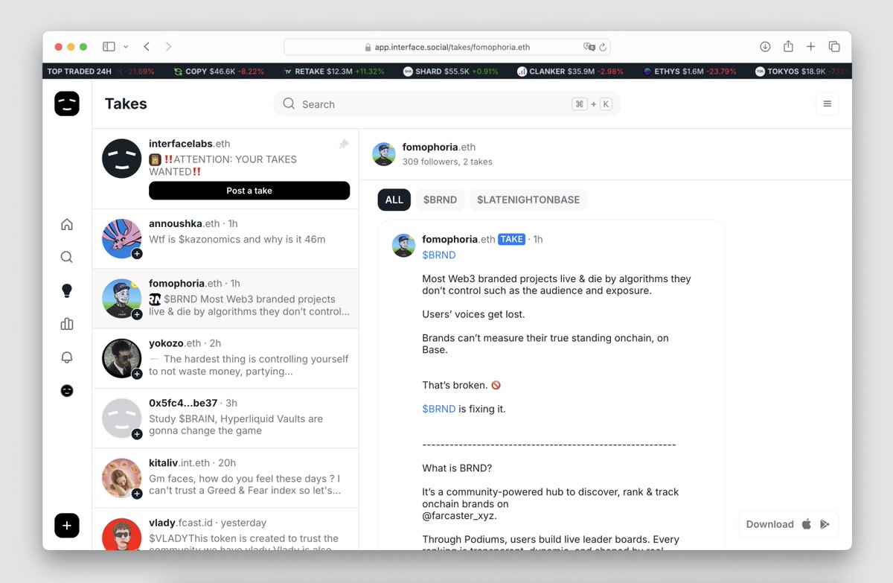The height and width of the screenshot is (583, 893).
Task: Open Safari downloads icon
Action: (765, 46)
